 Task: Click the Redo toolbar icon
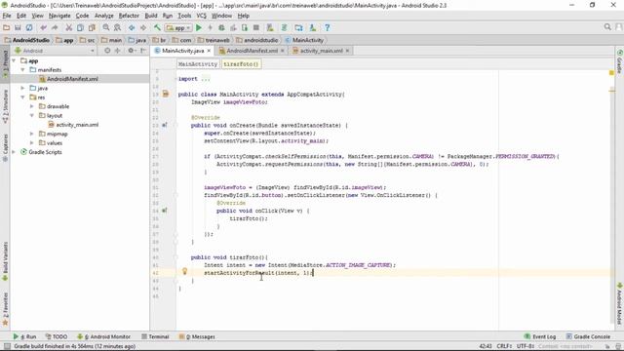pyautogui.click(x=55, y=28)
